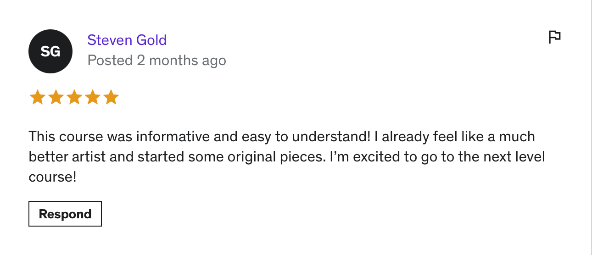Click the second rating star

point(56,97)
